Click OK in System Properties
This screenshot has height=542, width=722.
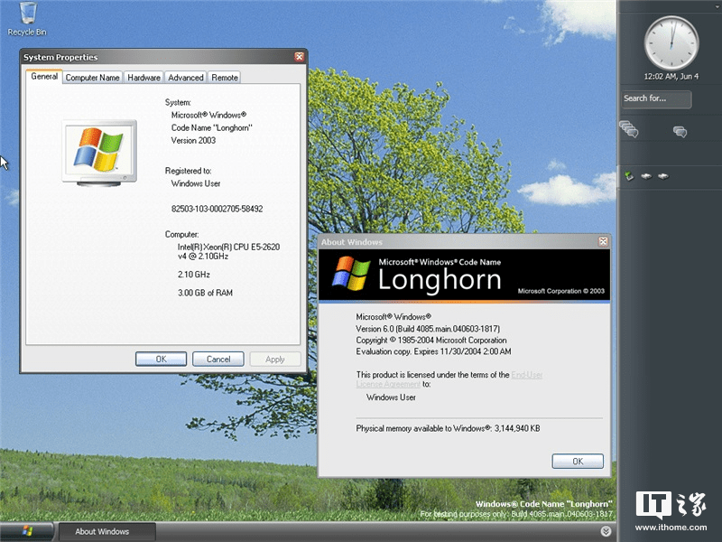pyautogui.click(x=161, y=359)
